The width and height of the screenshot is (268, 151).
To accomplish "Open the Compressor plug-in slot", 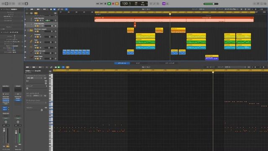I will point(6,99).
